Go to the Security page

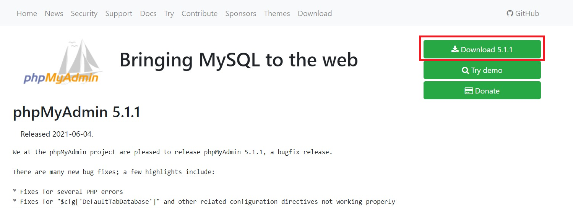84,13
